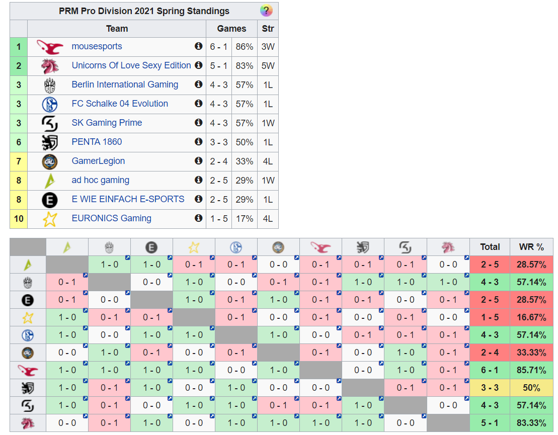Image resolution: width=558 pixels, height=435 pixels.
Task: Click info icon beside GamerLegion
Action: [x=199, y=161]
